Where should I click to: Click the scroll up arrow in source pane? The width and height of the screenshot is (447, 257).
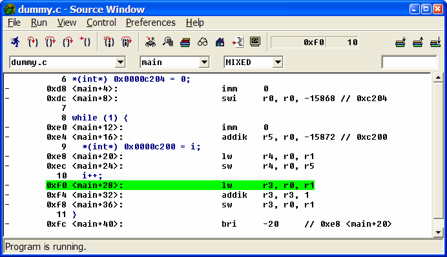click(x=438, y=77)
